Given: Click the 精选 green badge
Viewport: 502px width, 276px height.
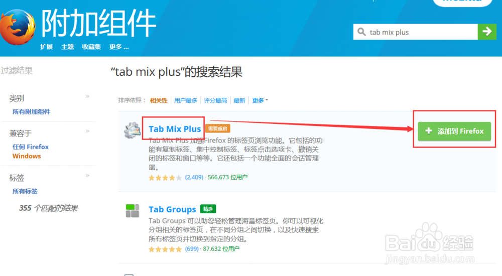Looking at the screenshot, I should click(208, 209).
